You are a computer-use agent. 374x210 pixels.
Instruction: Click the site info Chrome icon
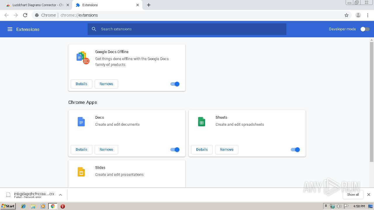point(37,15)
